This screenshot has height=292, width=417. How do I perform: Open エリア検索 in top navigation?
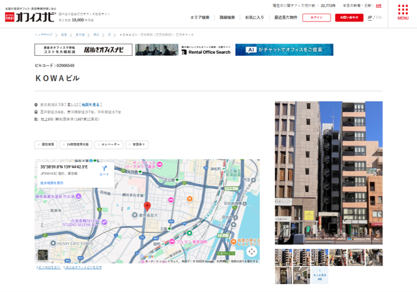point(200,18)
